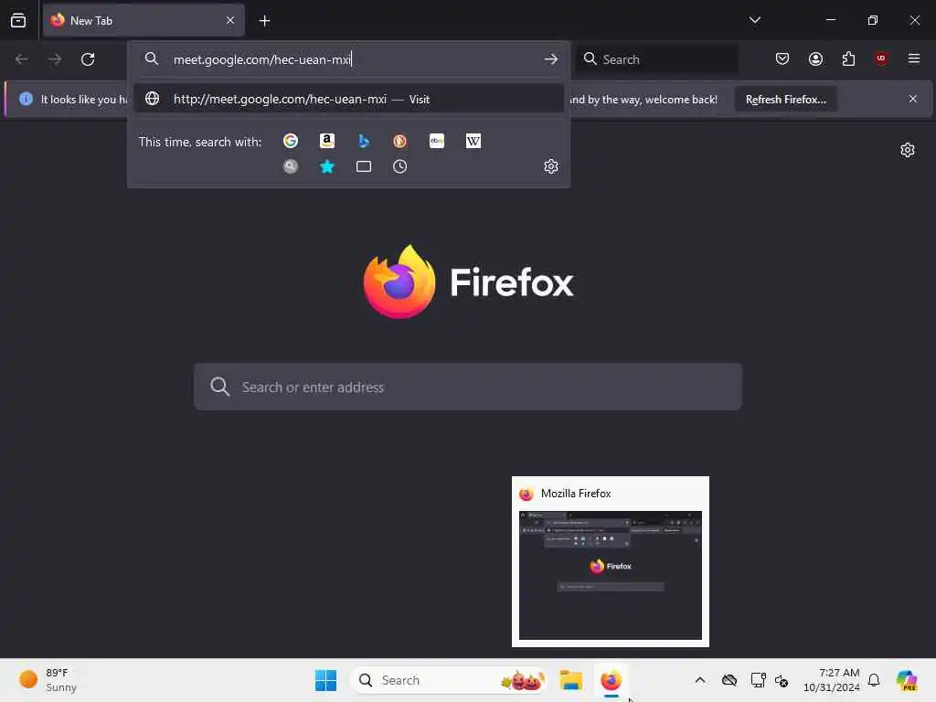Image resolution: width=936 pixels, height=702 pixels.
Task: Click the Windows taskbar Search box
Action: click(449, 680)
